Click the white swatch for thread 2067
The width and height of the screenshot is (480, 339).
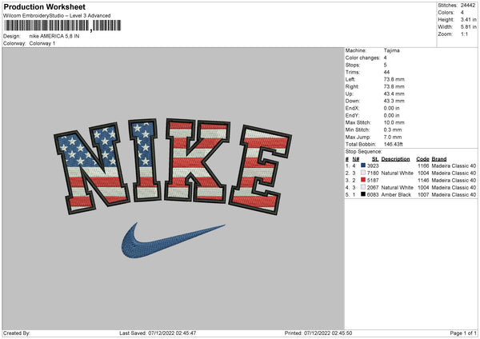pos(363,187)
